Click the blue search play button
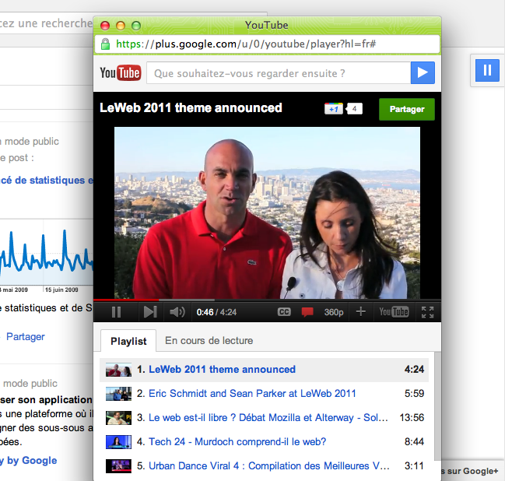Viewport: 505px width, 481px height. click(x=422, y=73)
